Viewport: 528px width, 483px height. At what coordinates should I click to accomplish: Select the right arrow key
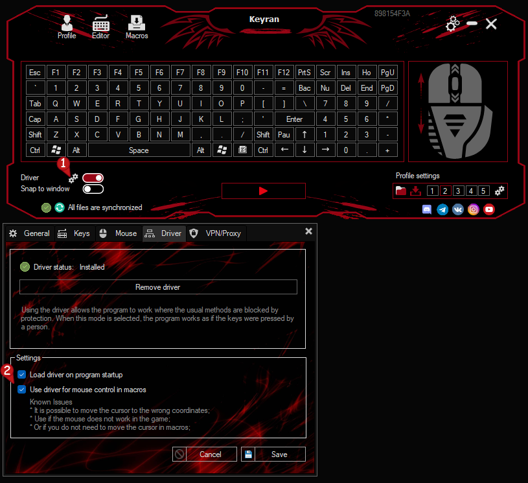(325, 150)
